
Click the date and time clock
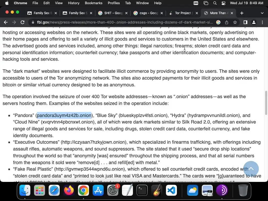pyautogui.click(x=247, y=3)
